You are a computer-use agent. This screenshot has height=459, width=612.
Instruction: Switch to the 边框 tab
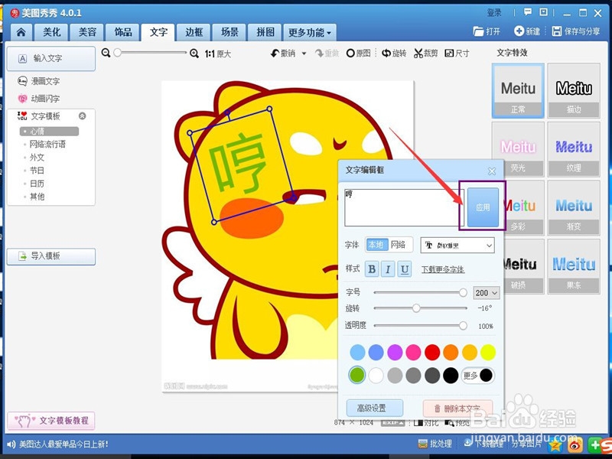click(x=194, y=32)
